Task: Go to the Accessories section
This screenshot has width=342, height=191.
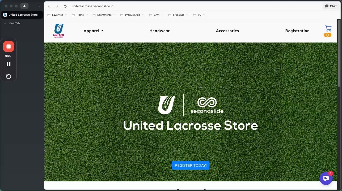Action: (227, 31)
